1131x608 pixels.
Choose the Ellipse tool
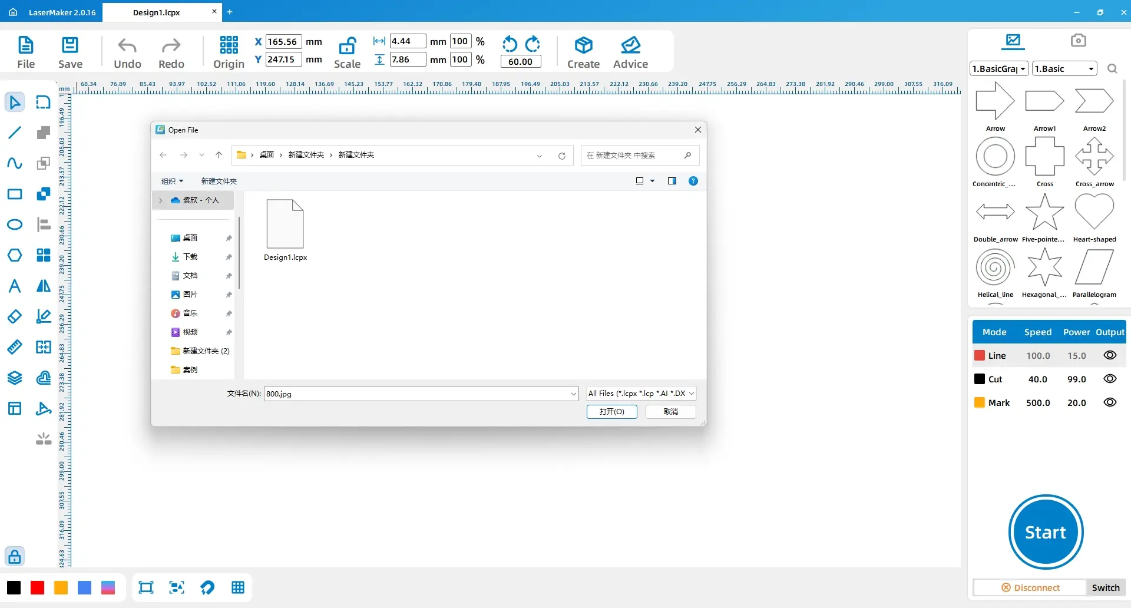pyautogui.click(x=15, y=224)
